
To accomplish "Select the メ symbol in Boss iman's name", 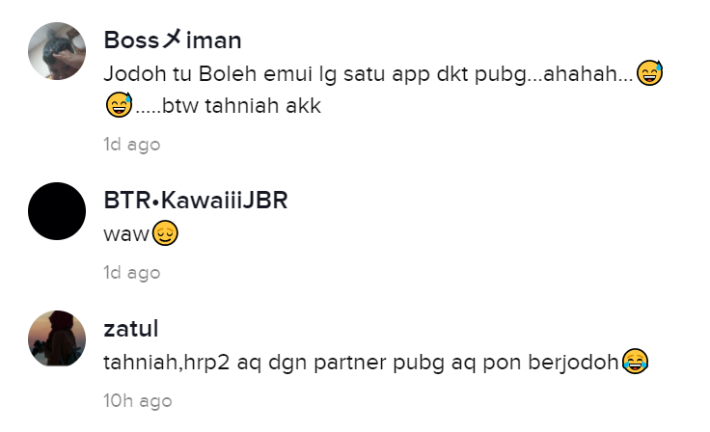I will coord(172,39).
